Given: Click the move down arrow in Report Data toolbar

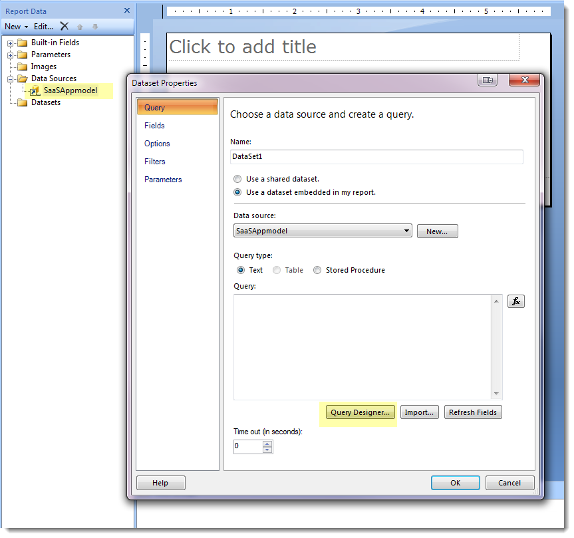Looking at the screenshot, I should [x=94, y=26].
